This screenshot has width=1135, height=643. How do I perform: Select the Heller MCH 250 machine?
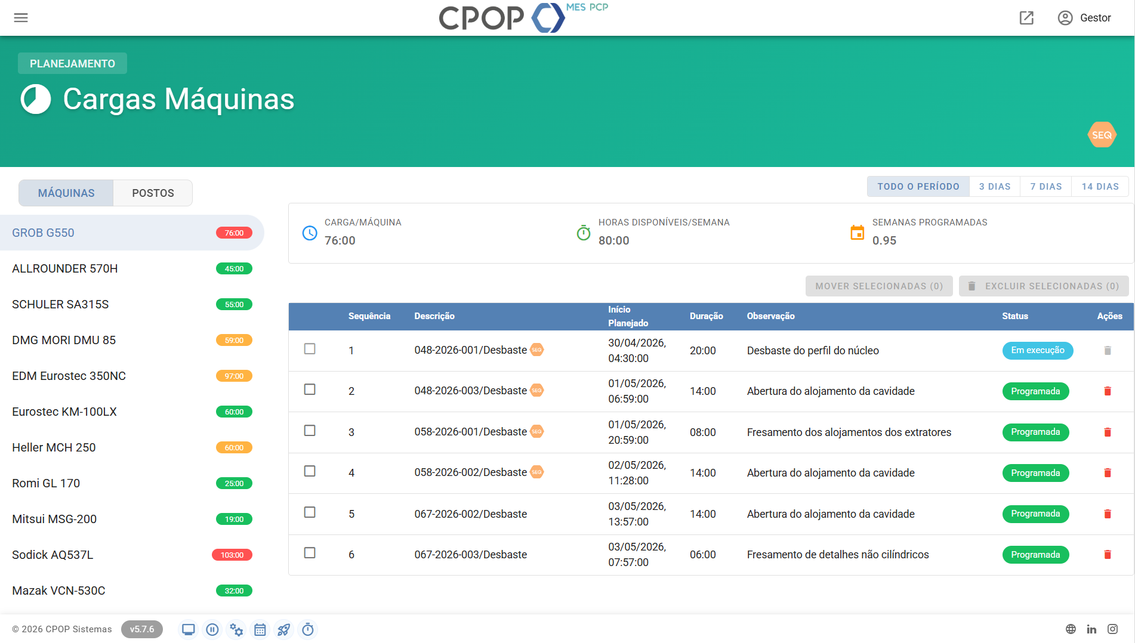point(132,447)
